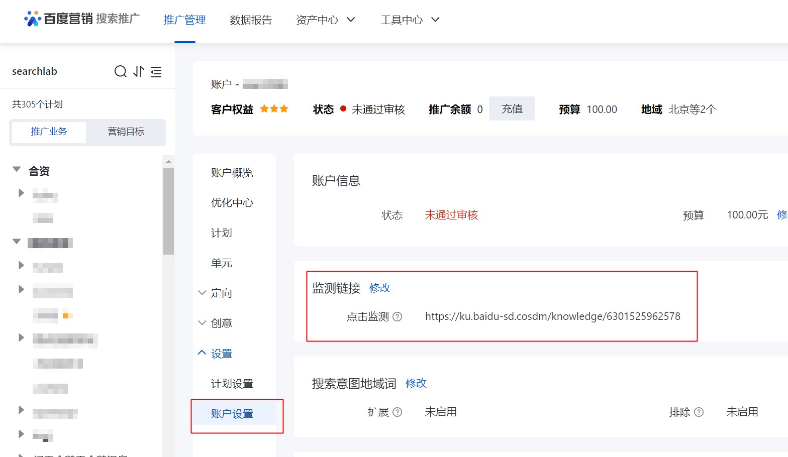The height and width of the screenshot is (457, 788).
Task: Click 修改 link beside 监测链接
Action: coord(379,288)
